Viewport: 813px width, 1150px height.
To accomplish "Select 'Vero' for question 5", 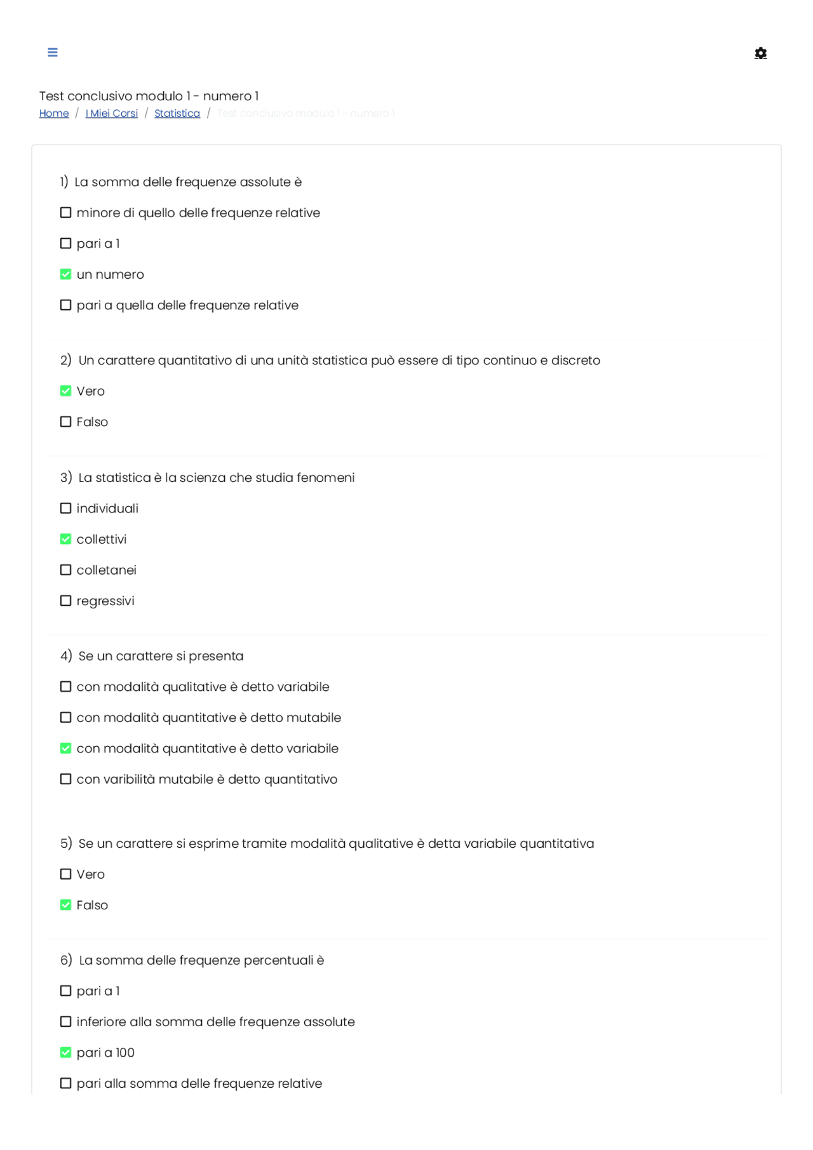I will tap(65, 874).
